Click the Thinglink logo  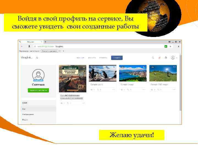click(27, 58)
